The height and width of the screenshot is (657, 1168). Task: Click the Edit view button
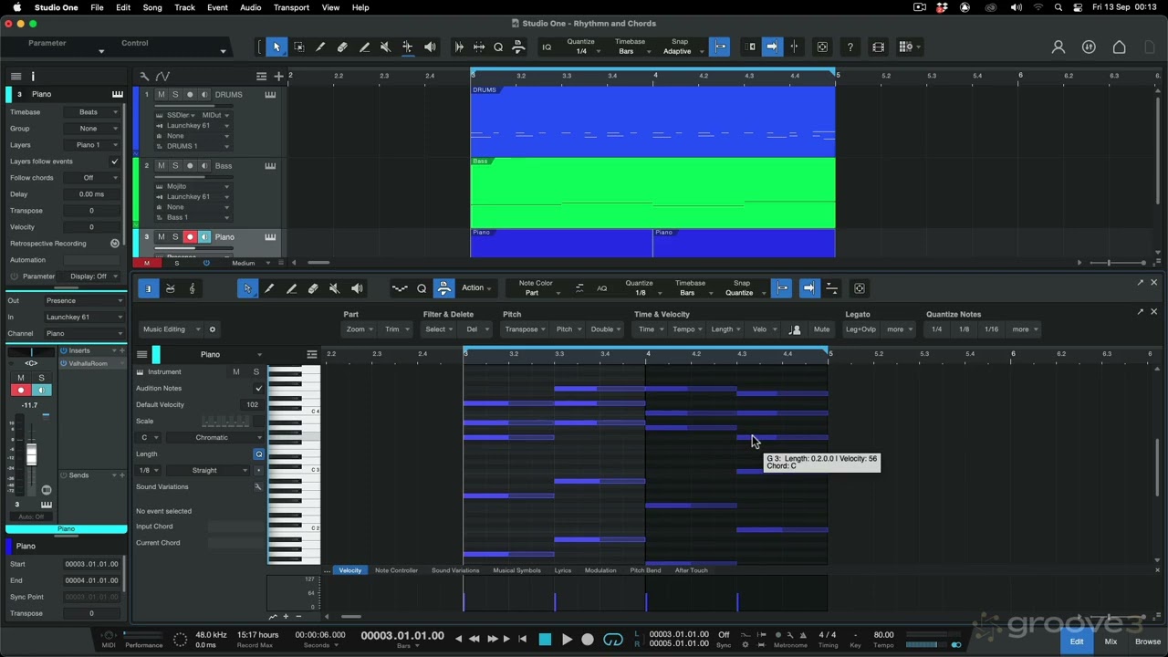pyautogui.click(x=1077, y=641)
